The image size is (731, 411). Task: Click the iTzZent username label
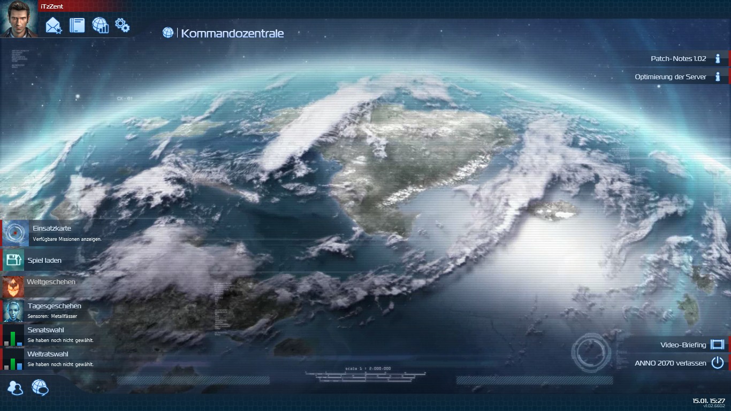52,5
